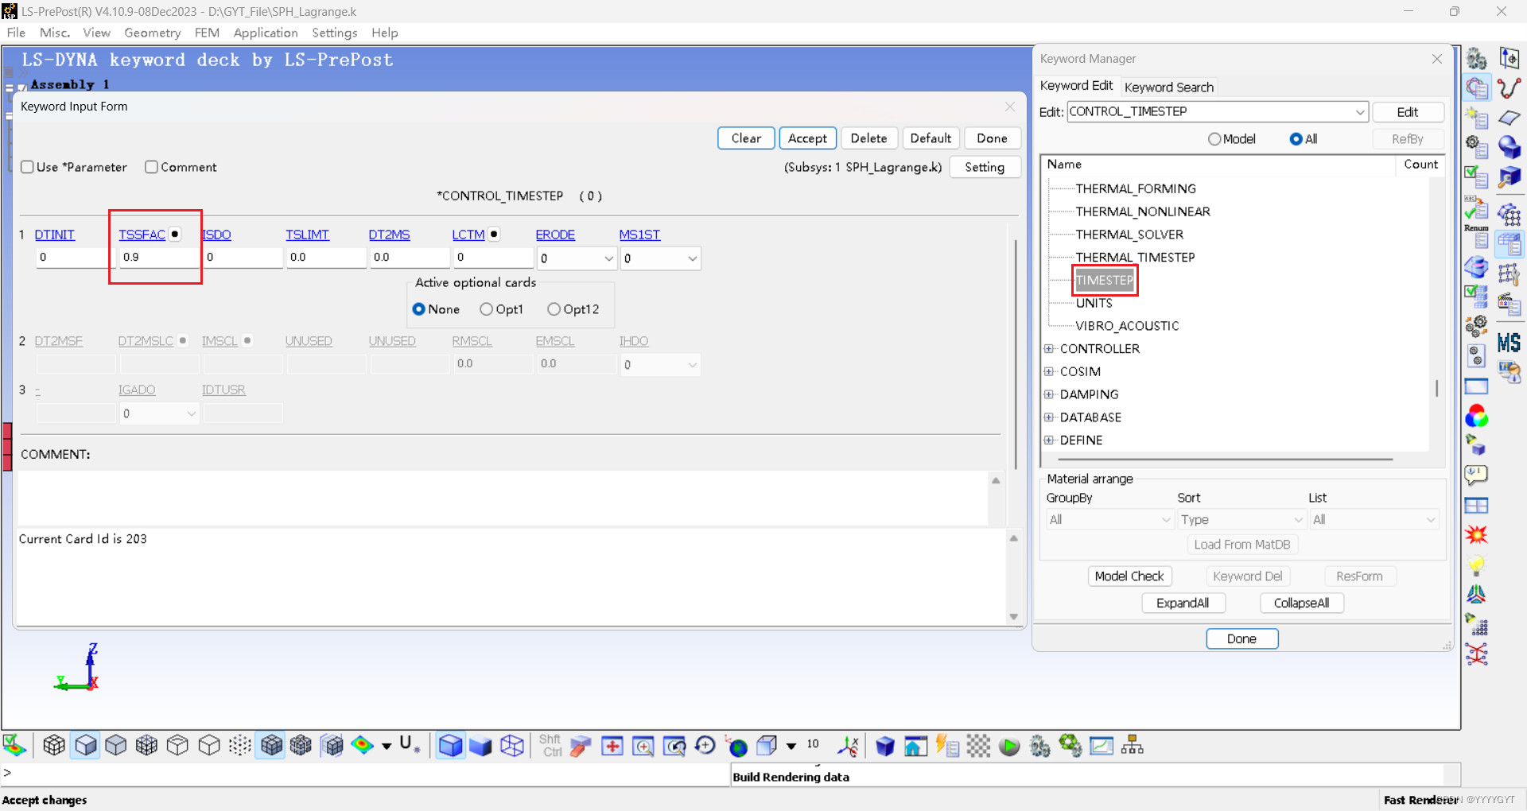Click the home view icon
Screen dimensions: 1527x811
(915, 746)
